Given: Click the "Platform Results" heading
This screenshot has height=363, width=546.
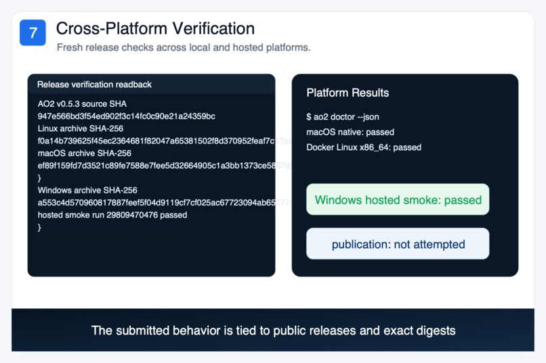Looking at the screenshot, I should pyautogui.click(x=348, y=93).
